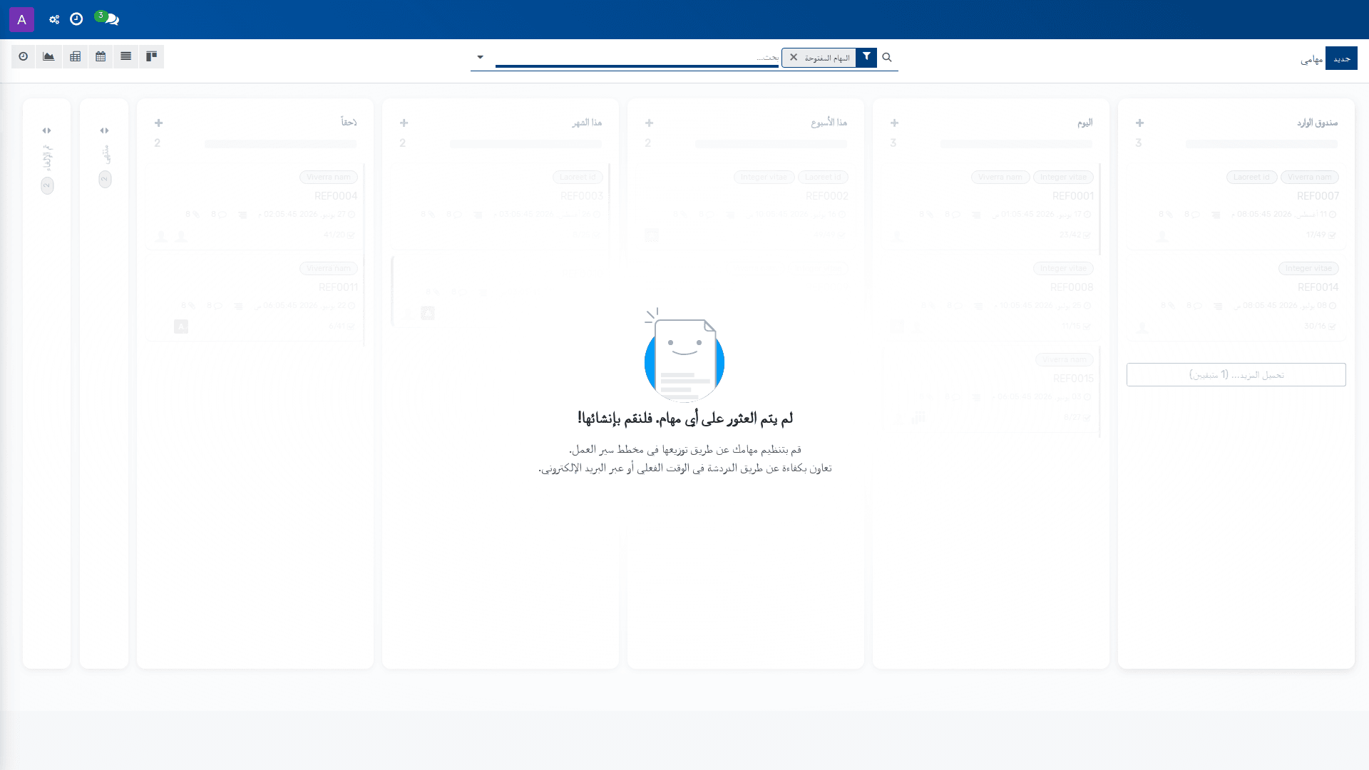This screenshot has width=1369, height=770.
Task: Switch to the graph view
Action: (x=49, y=56)
